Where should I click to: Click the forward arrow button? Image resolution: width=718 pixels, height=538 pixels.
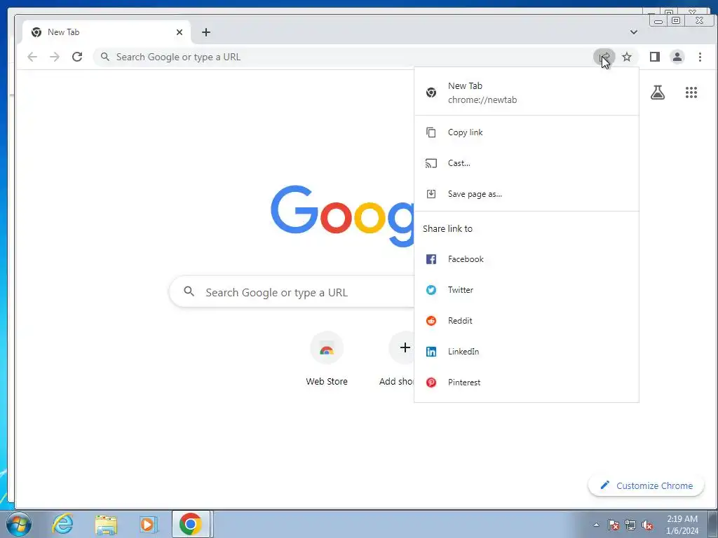tap(55, 57)
